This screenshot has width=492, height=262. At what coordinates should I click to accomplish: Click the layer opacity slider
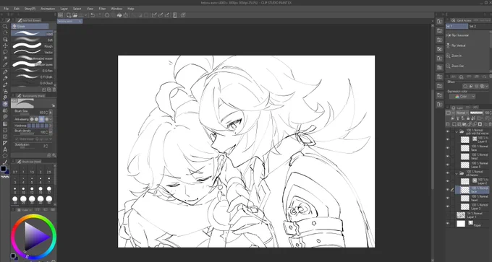click(476, 113)
